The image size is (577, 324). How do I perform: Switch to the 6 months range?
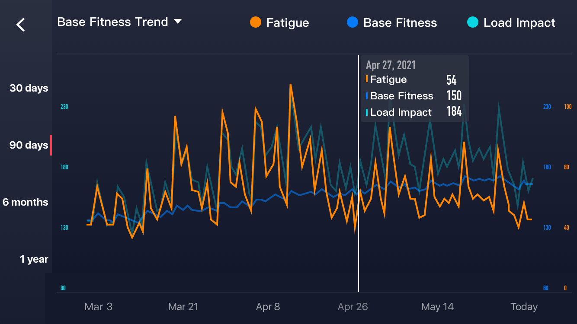tap(26, 202)
